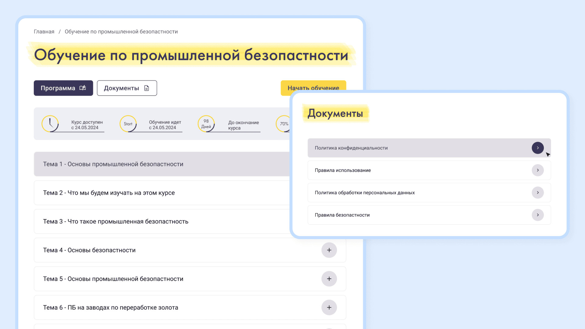This screenshot has width=585, height=329.
Task: Click the 70% progress circle
Action: tap(283, 124)
